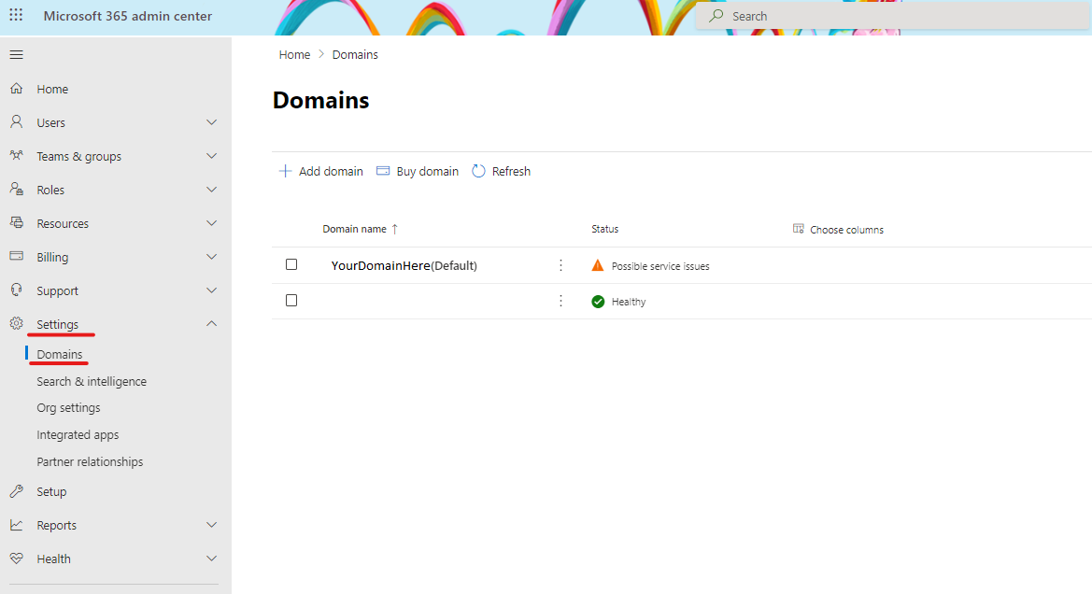Expand the Billing section chevron
The width and height of the screenshot is (1092, 594).
click(x=212, y=257)
